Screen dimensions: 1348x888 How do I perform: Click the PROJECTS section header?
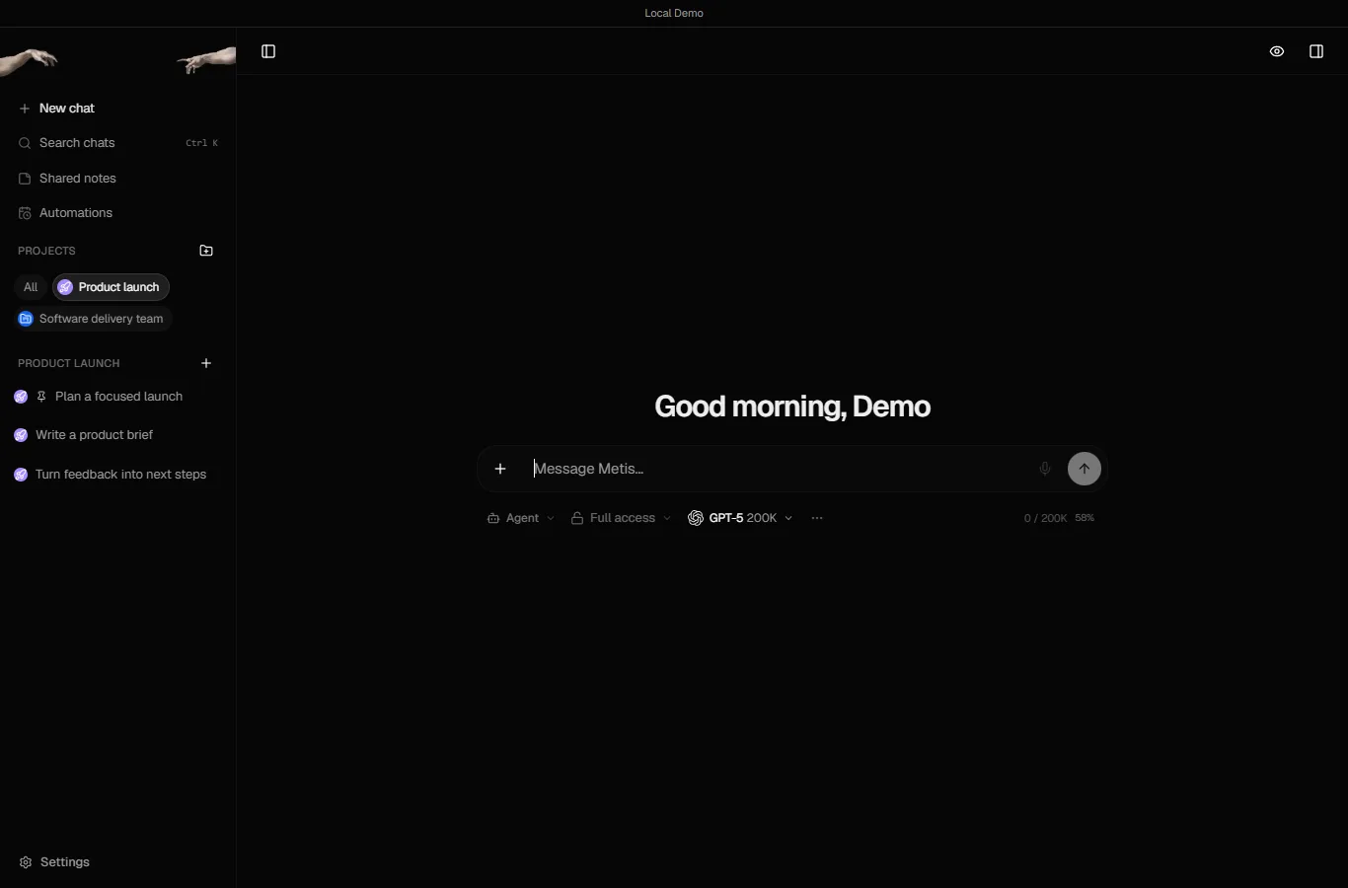coord(46,251)
